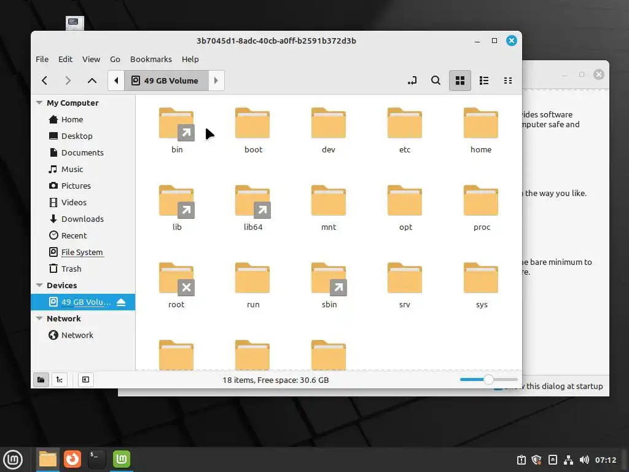Select the etc folder

click(x=405, y=130)
